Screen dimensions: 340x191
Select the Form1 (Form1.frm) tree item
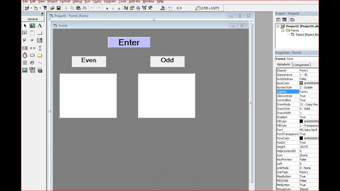click(x=307, y=35)
